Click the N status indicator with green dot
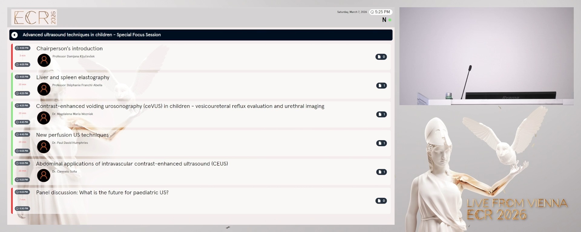This screenshot has height=232, width=581. (386, 20)
